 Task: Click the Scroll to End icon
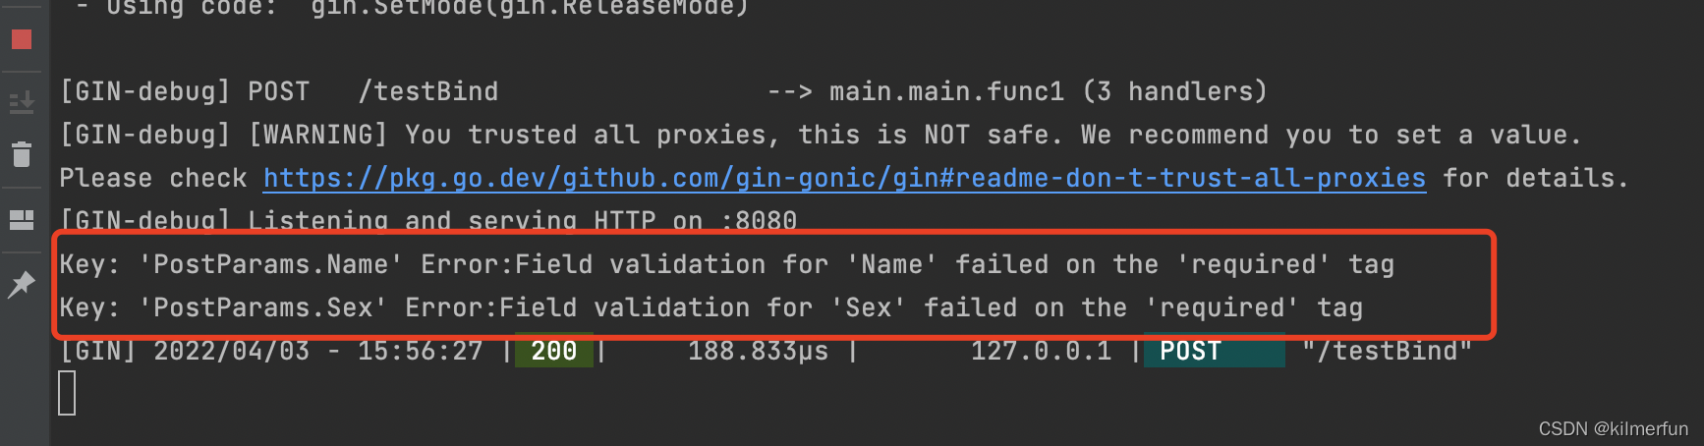click(22, 101)
